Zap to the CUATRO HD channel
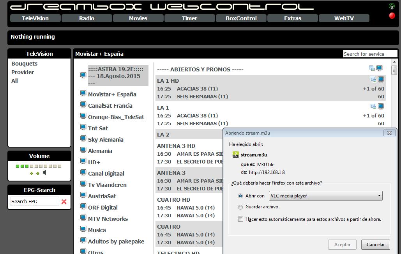Screen dimensions: 401x254 [174, 200]
